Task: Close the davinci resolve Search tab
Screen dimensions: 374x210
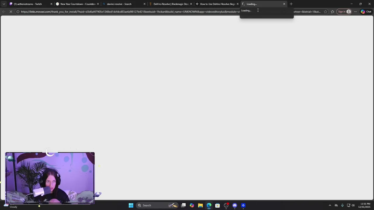Action: tap(144, 4)
